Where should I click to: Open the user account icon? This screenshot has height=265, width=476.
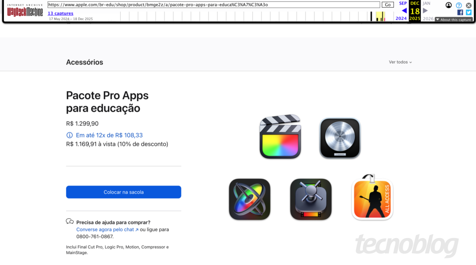[449, 5]
